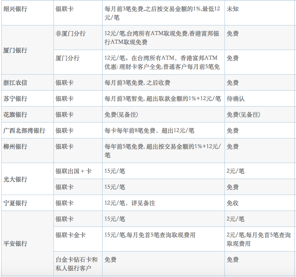Select text 每卡每年前8笔免费，超出12元/笔
The image size is (296, 277).
point(150,131)
